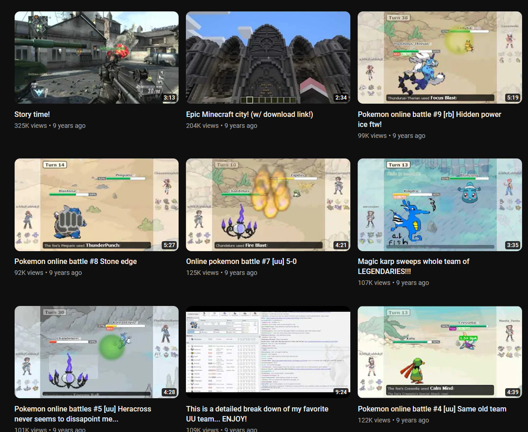The height and width of the screenshot is (432, 528).
Task: Open the Epic Minecraft city video thumbnail
Action: coord(268,58)
